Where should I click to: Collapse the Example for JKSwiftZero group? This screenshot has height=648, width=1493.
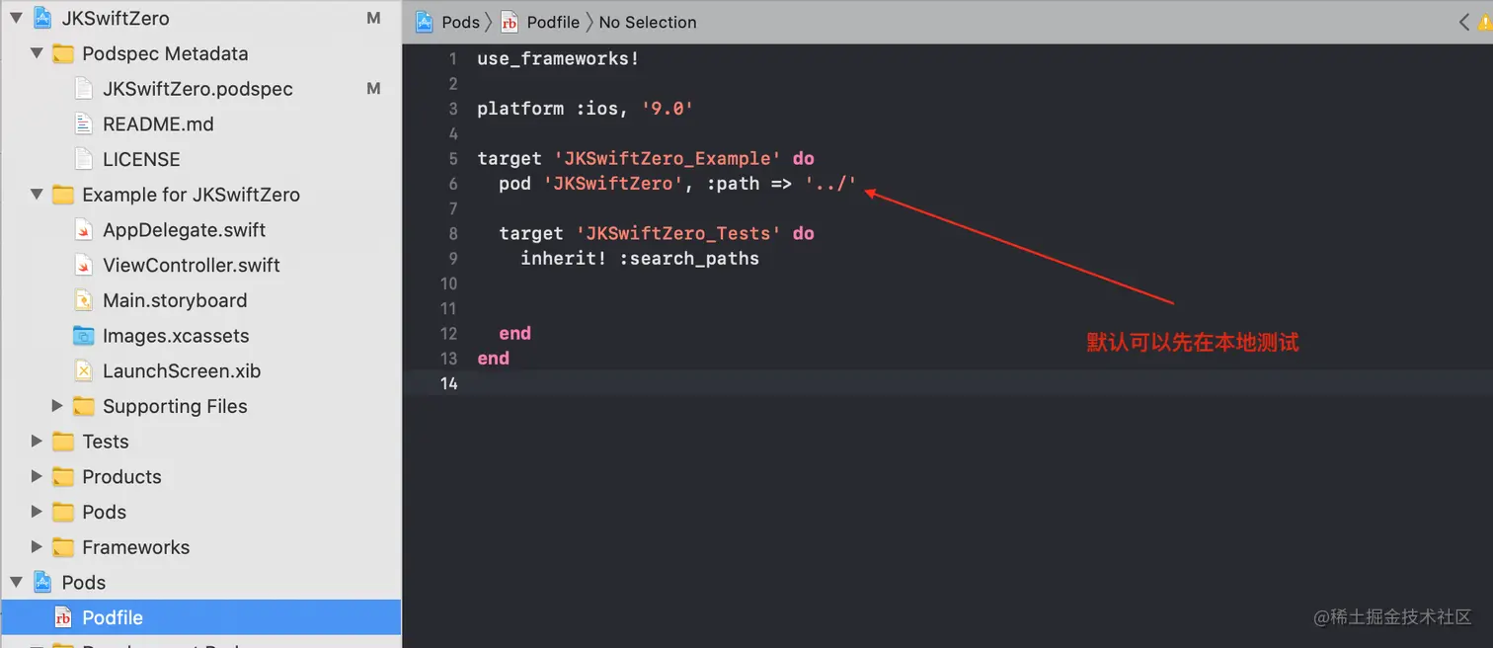(x=37, y=195)
